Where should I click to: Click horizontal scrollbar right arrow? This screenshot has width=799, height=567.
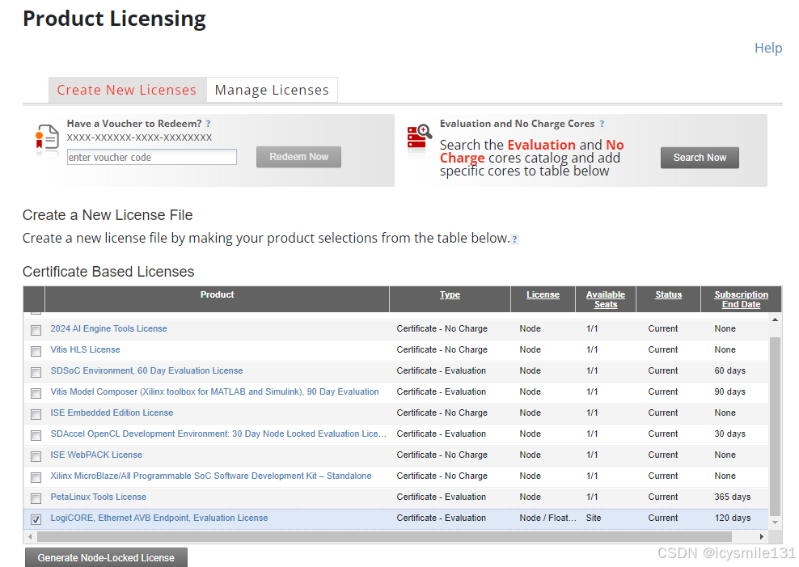[762, 536]
